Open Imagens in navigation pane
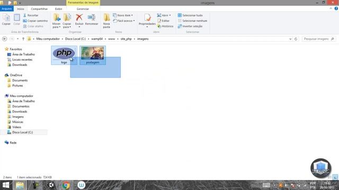The image size is (339, 190). coord(18,117)
